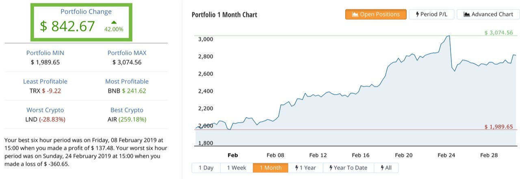Click the lightning bolt icon on Period P/L
Image resolution: width=520 pixels, height=179 pixels.
coord(417,14)
